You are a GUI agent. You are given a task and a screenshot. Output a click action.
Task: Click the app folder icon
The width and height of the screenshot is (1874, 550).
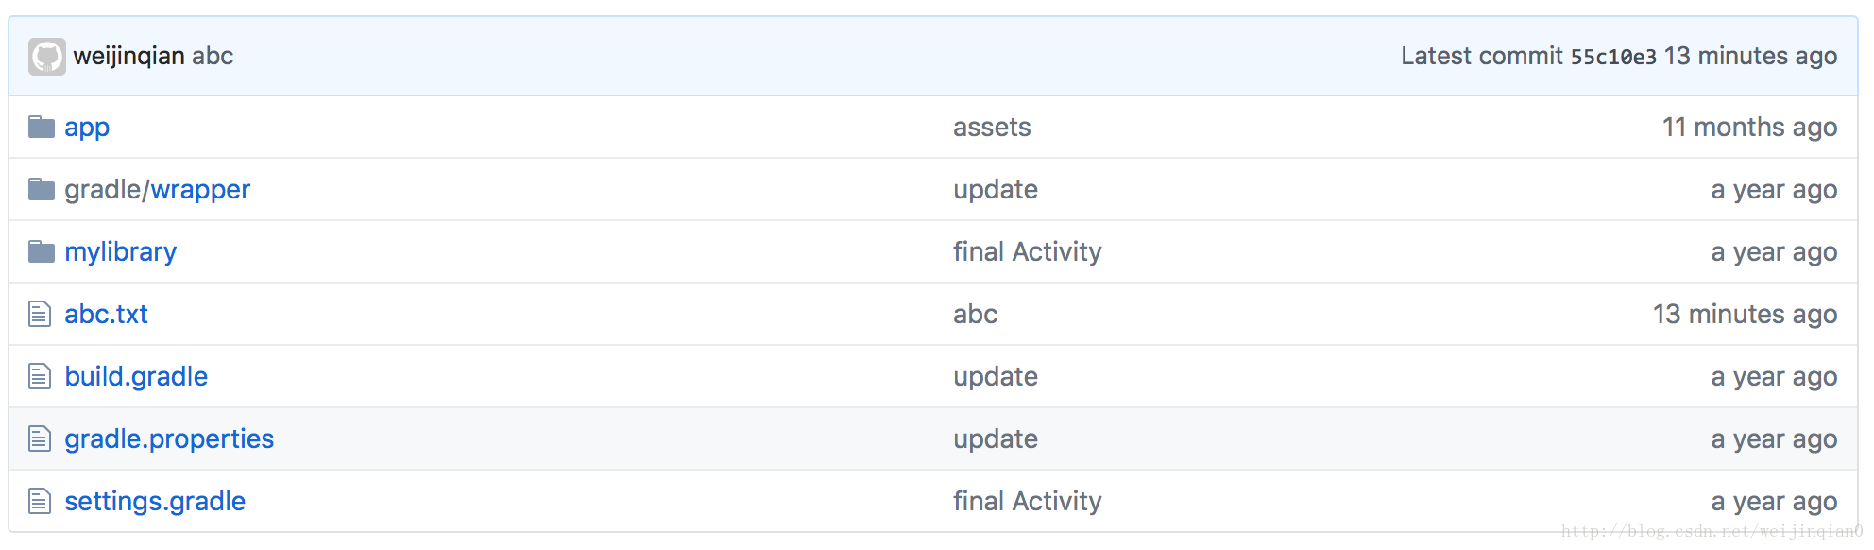tap(41, 127)
